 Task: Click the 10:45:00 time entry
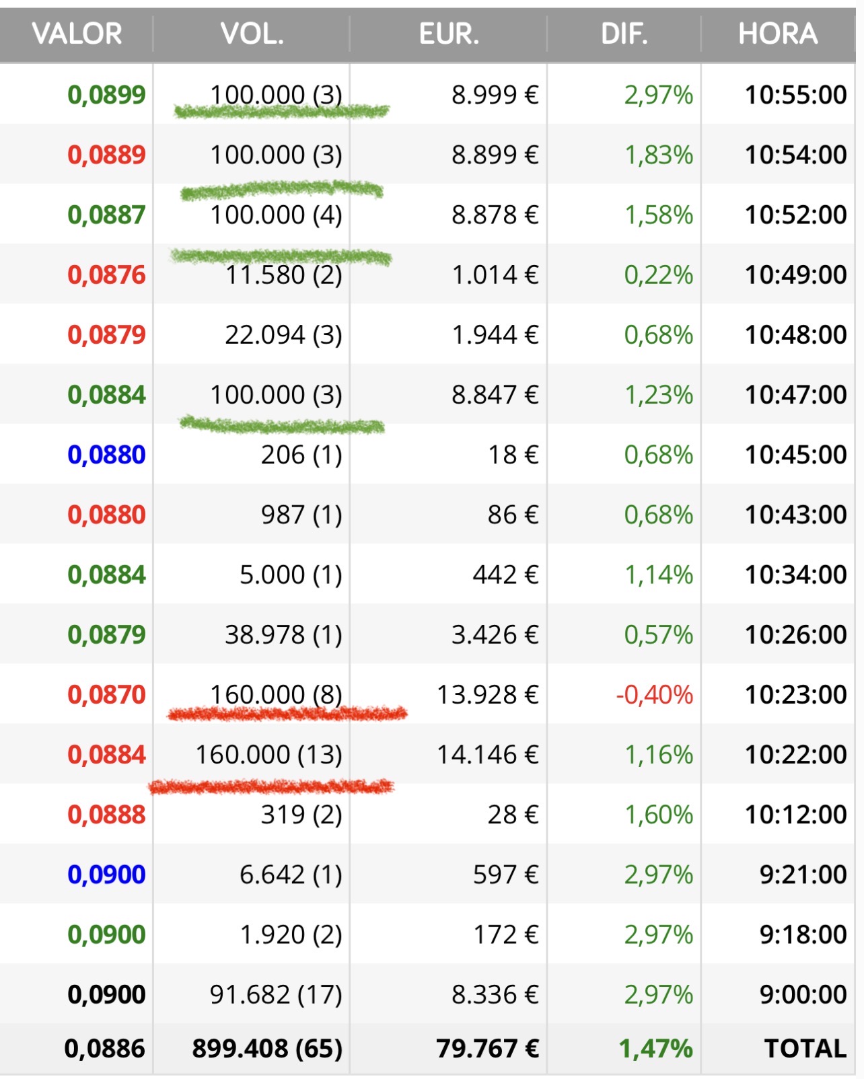tap(795, 455)
